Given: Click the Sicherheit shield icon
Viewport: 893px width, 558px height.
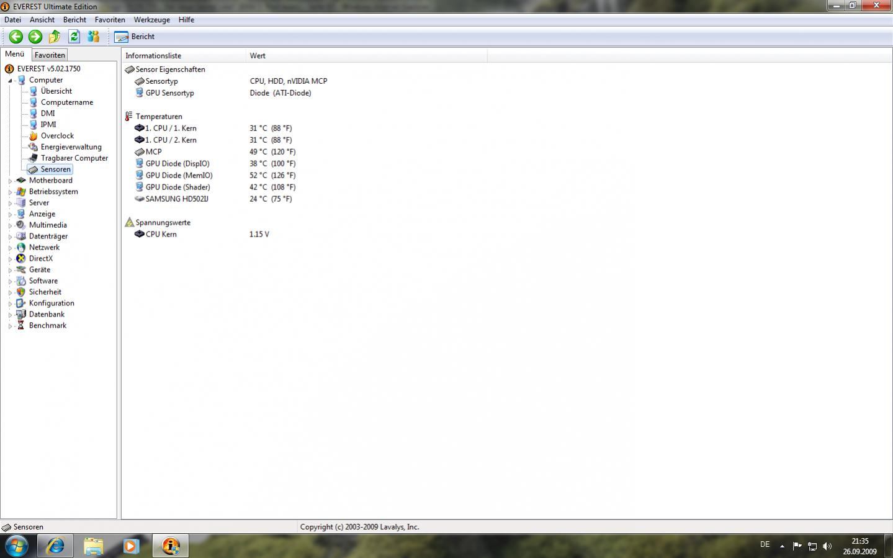Looking at the screenshot, I should tap(21, 292).
